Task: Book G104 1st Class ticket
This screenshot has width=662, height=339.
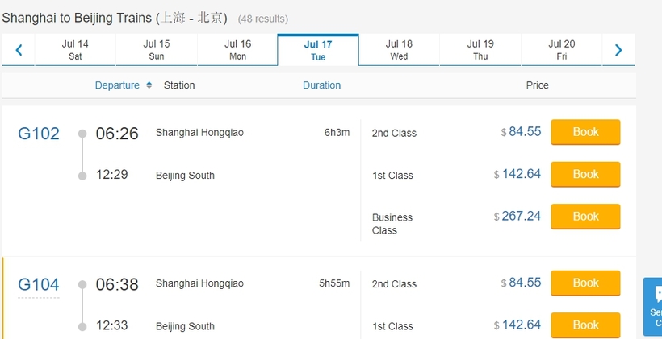Action: [585, 325]
